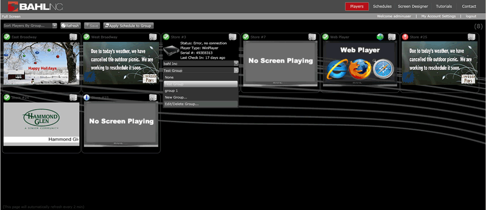The image size is (486, 210).
Task: Open Store #25's player box icon
Action: click(471, 37)
